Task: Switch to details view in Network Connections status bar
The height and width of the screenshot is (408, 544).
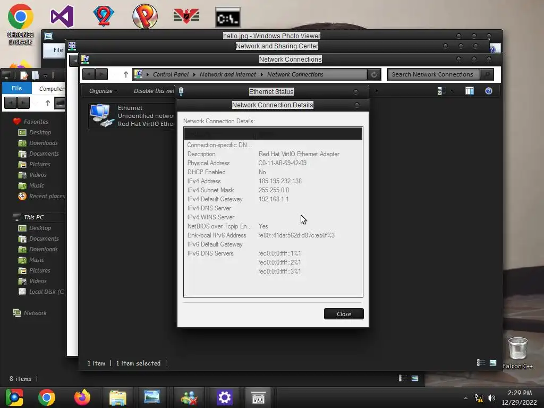Action: 481,362
